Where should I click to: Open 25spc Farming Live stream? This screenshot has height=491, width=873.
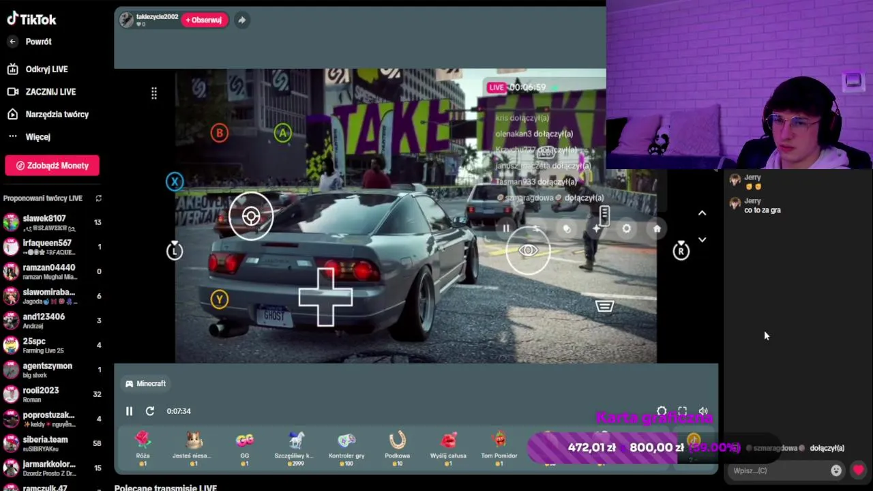point(52,346)
